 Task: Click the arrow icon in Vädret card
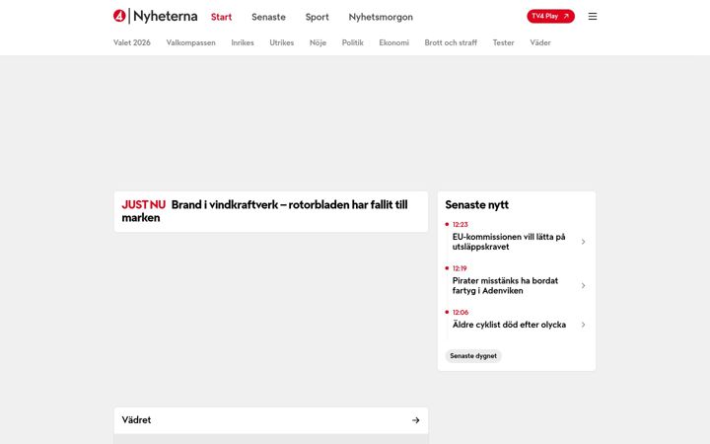[x=416, y=420]
